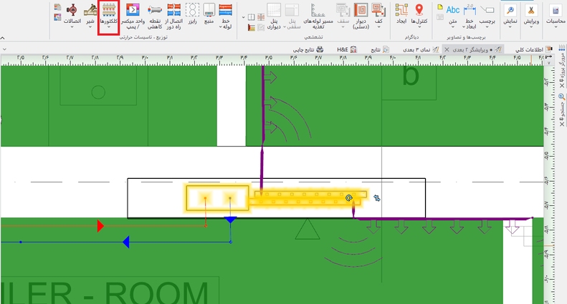Select the Floor (کف) heating tool

pos(380,15)
